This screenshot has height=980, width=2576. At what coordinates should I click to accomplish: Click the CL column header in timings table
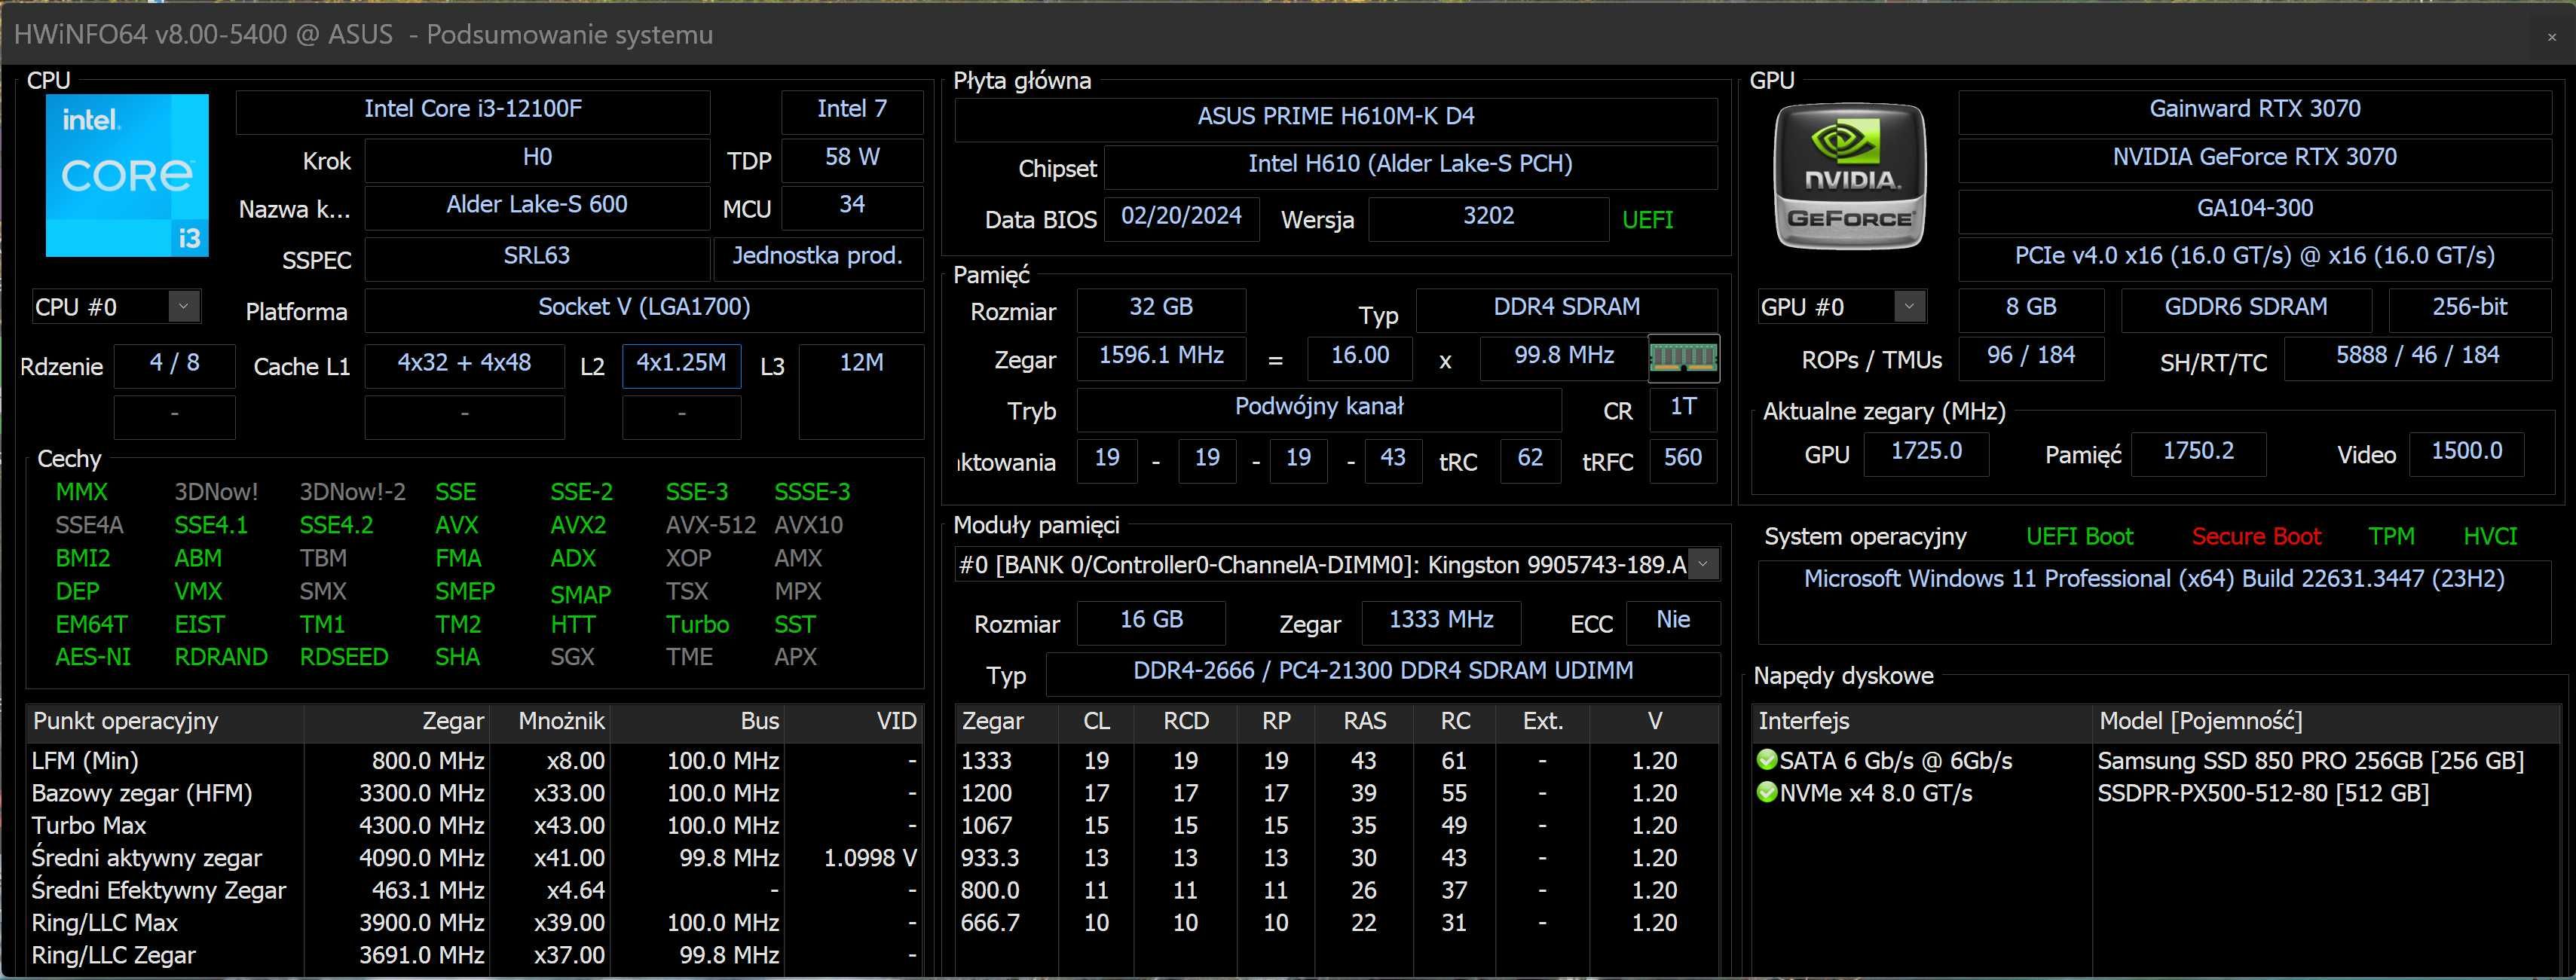tap(1097, 722)
